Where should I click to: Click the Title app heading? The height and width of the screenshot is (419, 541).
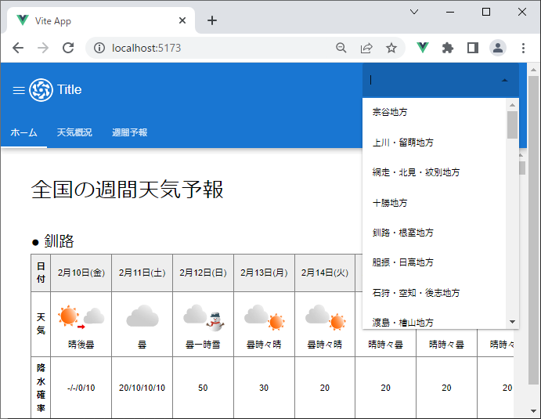(70, 90)
